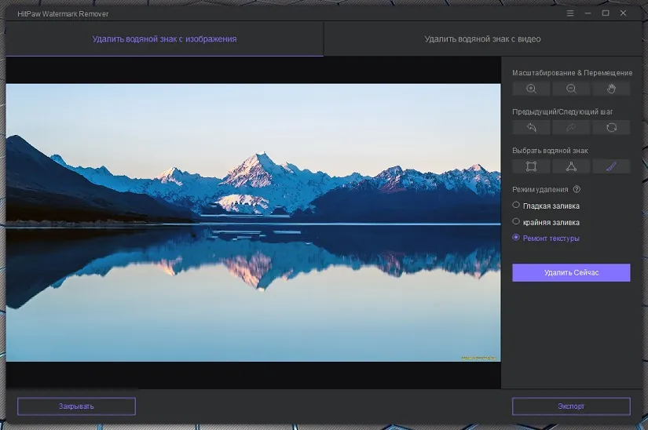Select the rectangle marquee selection tool
The height and width of the screenshot is (430, 648).
point(531,166)
